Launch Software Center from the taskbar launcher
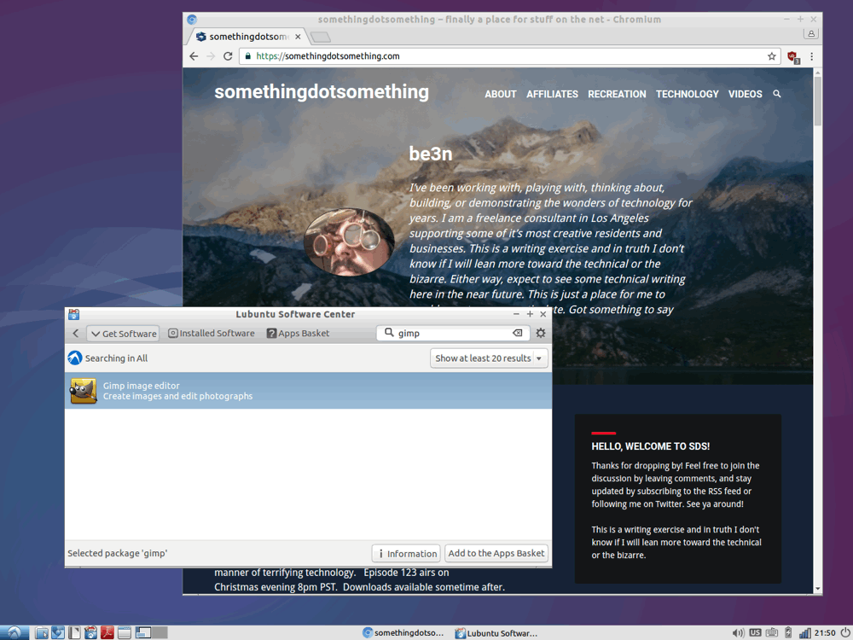 (x=91, y=632)
